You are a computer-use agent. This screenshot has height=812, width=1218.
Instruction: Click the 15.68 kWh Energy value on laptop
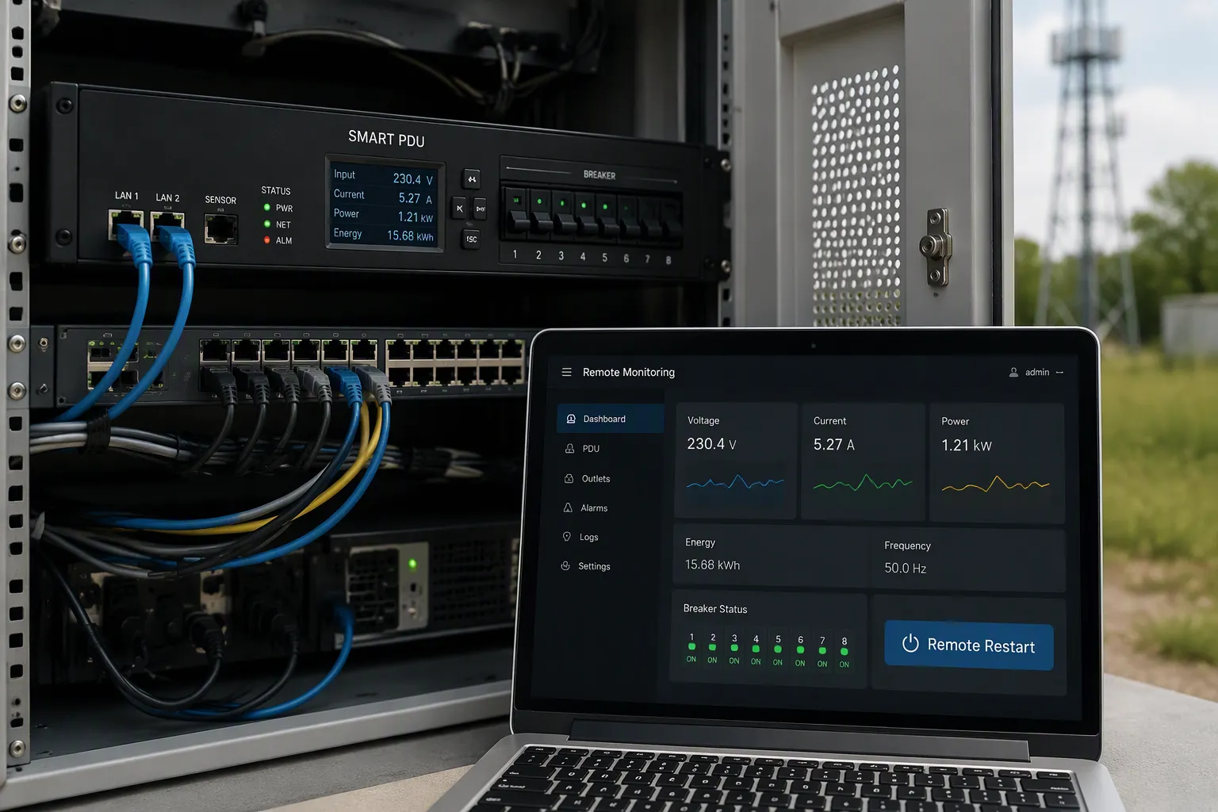[x=712, y=565]
